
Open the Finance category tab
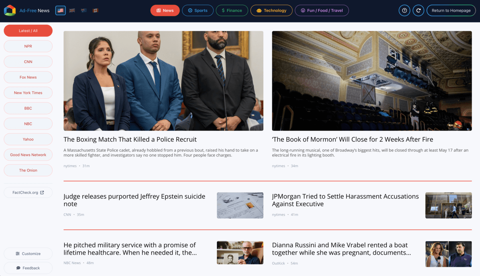[232, 10]
